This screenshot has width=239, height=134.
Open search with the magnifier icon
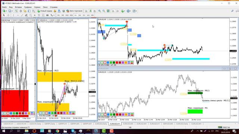(232, 11)
